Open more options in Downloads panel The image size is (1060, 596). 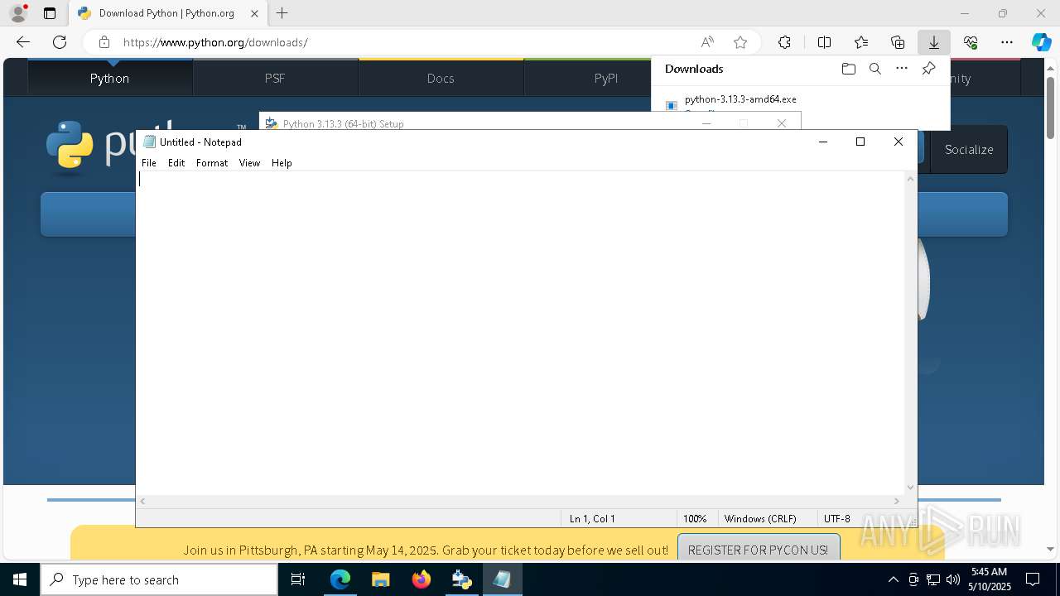point(901,69)
